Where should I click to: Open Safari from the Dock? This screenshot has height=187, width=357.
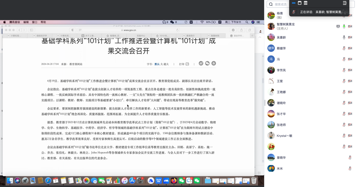point(48,181)
